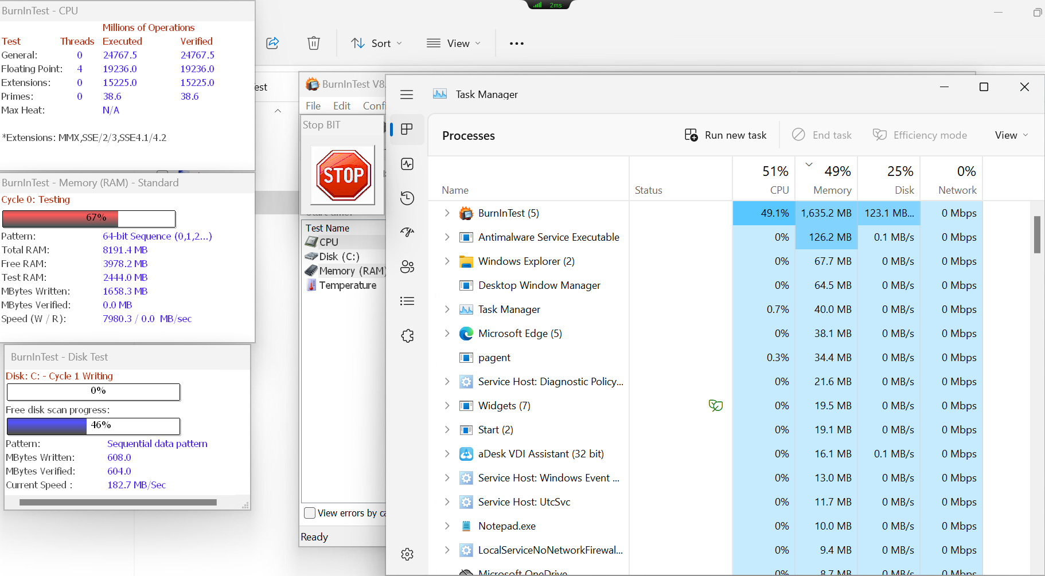Open Startup apps in Task Manager sidebar
Screen dimensions: 1045x576
coord(407,232)
